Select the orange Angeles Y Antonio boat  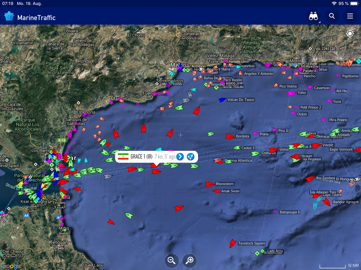[240, 73]
